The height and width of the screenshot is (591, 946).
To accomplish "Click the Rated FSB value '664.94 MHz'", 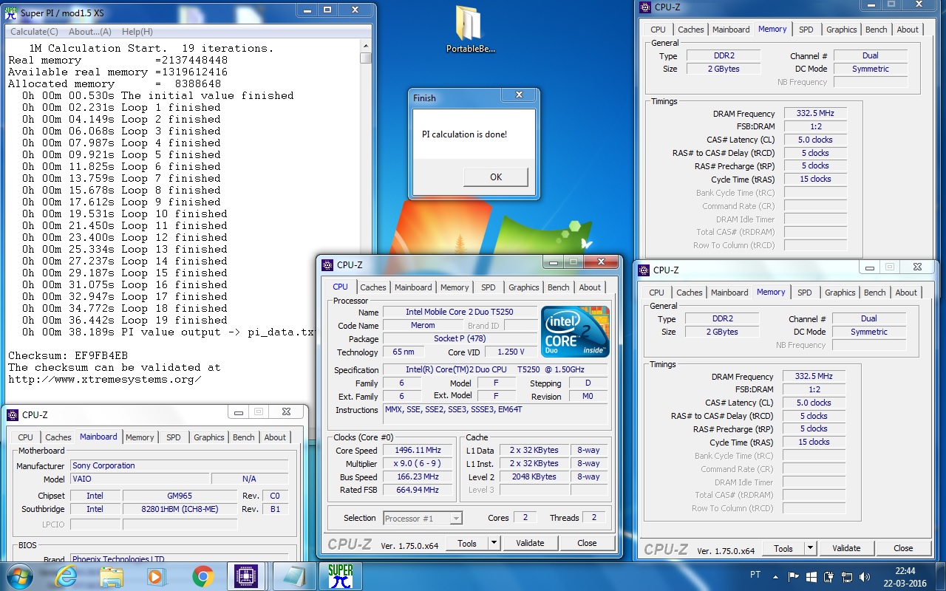I will [x=418, y=490].
